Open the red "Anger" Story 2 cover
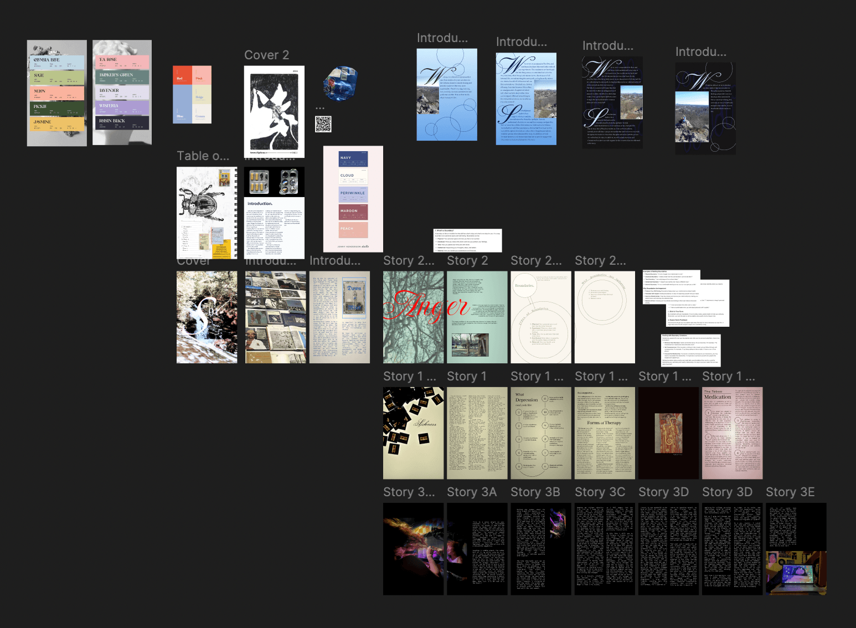This screenshot has height=628, width=856. click(412, 317)
